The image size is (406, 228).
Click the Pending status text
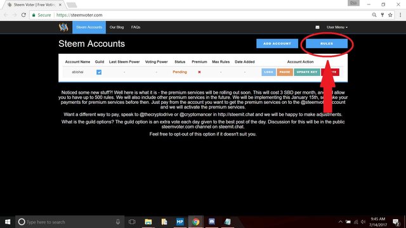(x=180, y=72)
